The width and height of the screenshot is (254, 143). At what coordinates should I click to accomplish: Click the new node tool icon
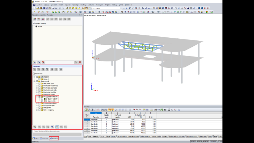click(34, 12)
